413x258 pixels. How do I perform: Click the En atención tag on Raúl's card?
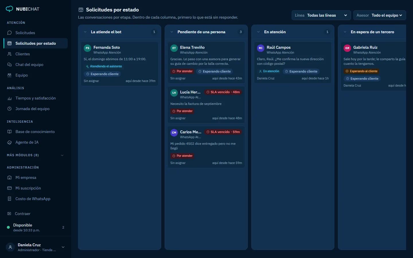pos(269,71)
